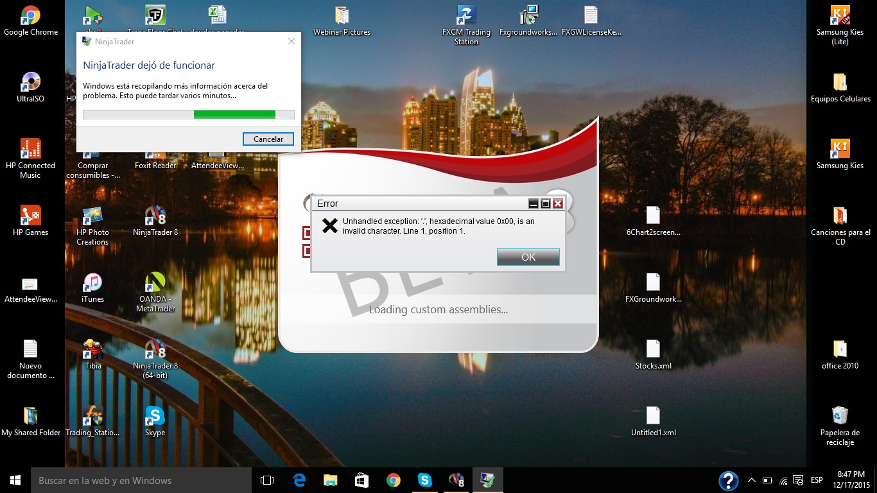Screen dimensions: 877x493
Task: Open the Windows Store taskbar icon
Action: 362,480
